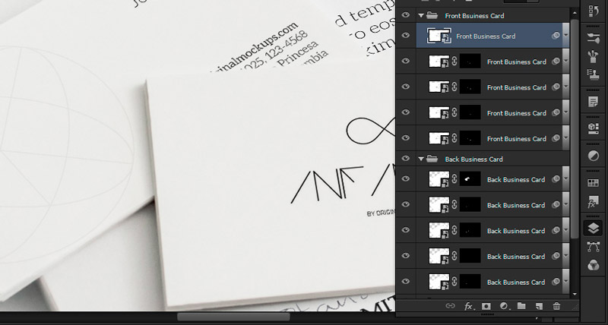The height and width of the screenshot is (325, 608).
Task: Select smart object thumbnail of first Back Business Card layer
Action: pyautogui.click(x=439, y=179)
